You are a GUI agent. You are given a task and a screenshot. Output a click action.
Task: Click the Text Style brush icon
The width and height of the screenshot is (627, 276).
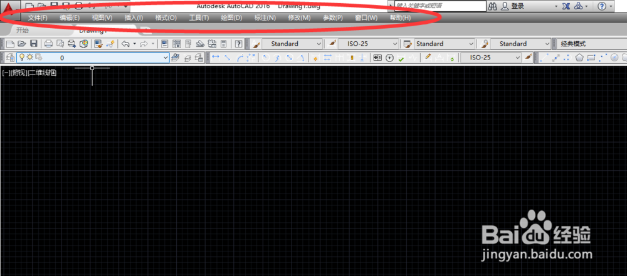pos(256,44)
